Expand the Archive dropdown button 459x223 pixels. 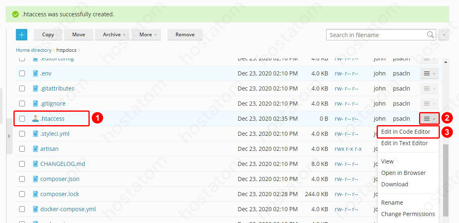(x=112, y=35)
